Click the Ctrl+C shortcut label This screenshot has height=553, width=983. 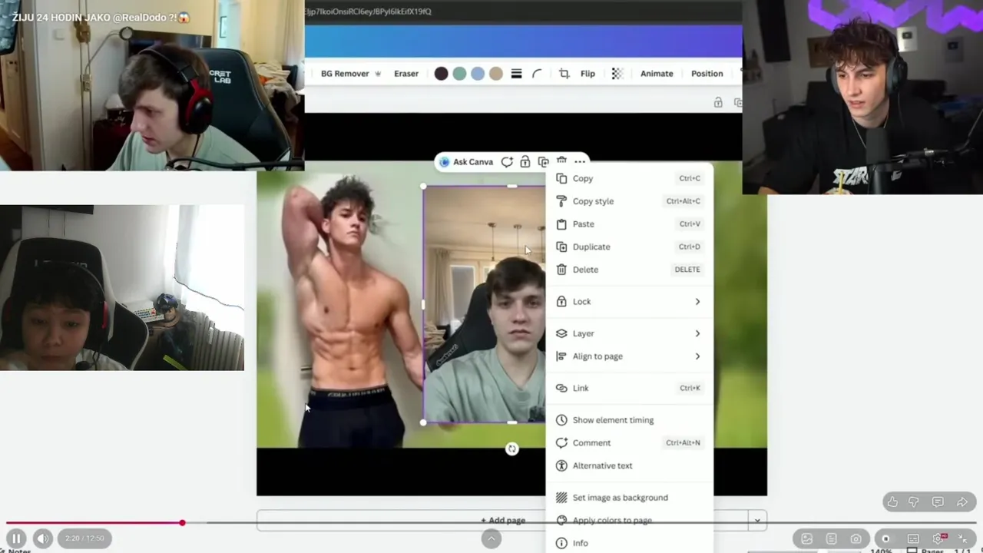[689, 178]
